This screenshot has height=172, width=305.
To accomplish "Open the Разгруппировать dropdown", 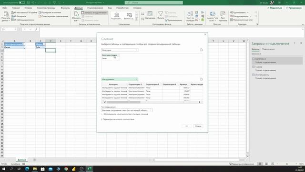I will pyautogui.click(x=240, y=16).
